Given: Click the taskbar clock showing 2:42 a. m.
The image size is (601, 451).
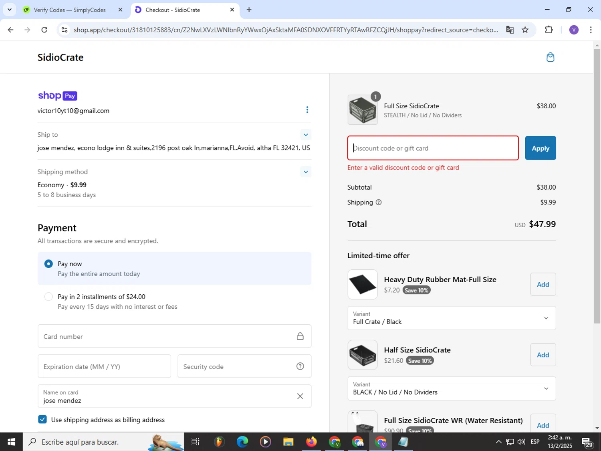Looking at the screenshot, I should click(560, 442).
